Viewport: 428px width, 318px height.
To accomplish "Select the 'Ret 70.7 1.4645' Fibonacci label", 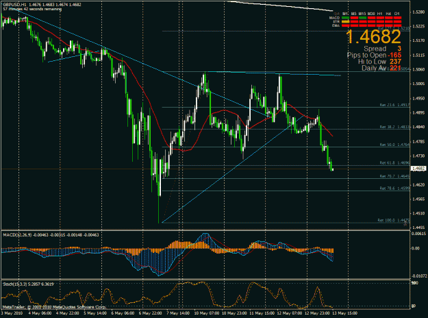I will tap(394, 177).
